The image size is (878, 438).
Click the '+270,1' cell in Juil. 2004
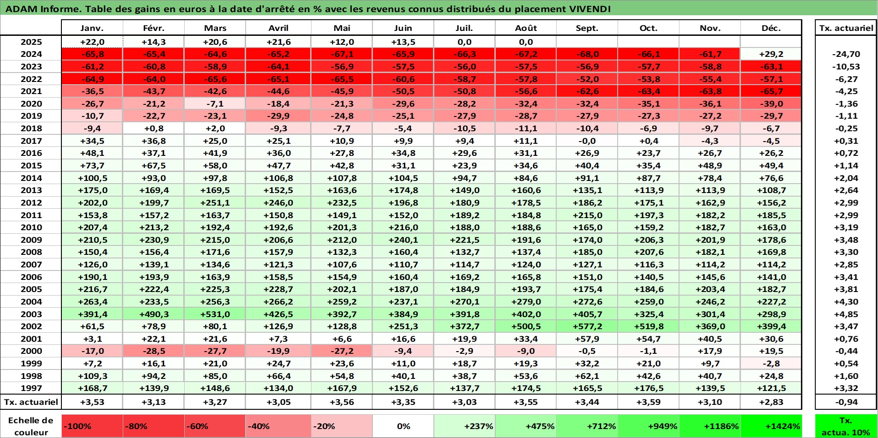pos(464,302)
